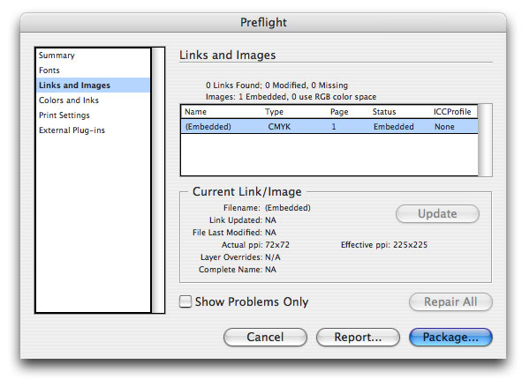522x379 pixels.
Task: Click 'Images: 1 Embedded' summary line
Action: pyautogui.click(x=291, y=97)
